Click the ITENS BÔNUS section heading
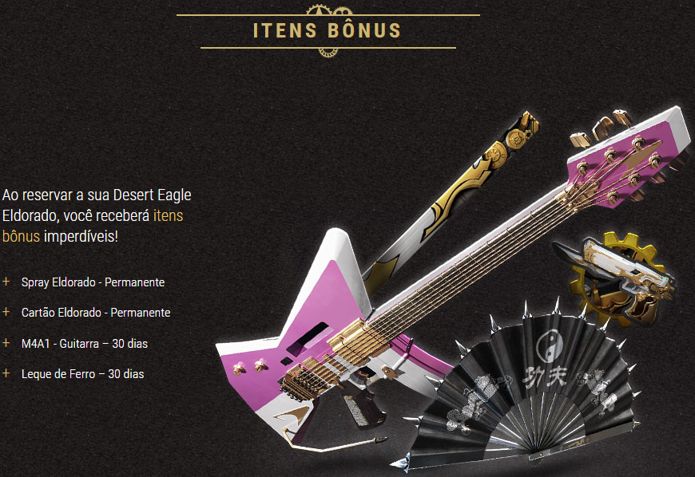The height and width of the screenshot is (477, 695). tap(327, 30)
